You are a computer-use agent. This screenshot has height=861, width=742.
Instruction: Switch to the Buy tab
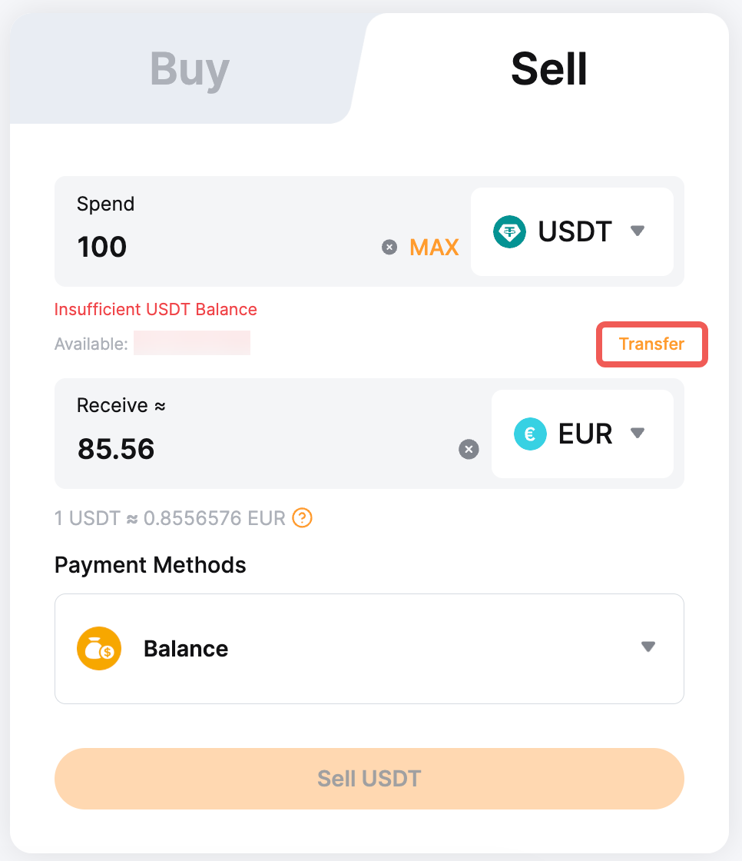coord(190,69)
